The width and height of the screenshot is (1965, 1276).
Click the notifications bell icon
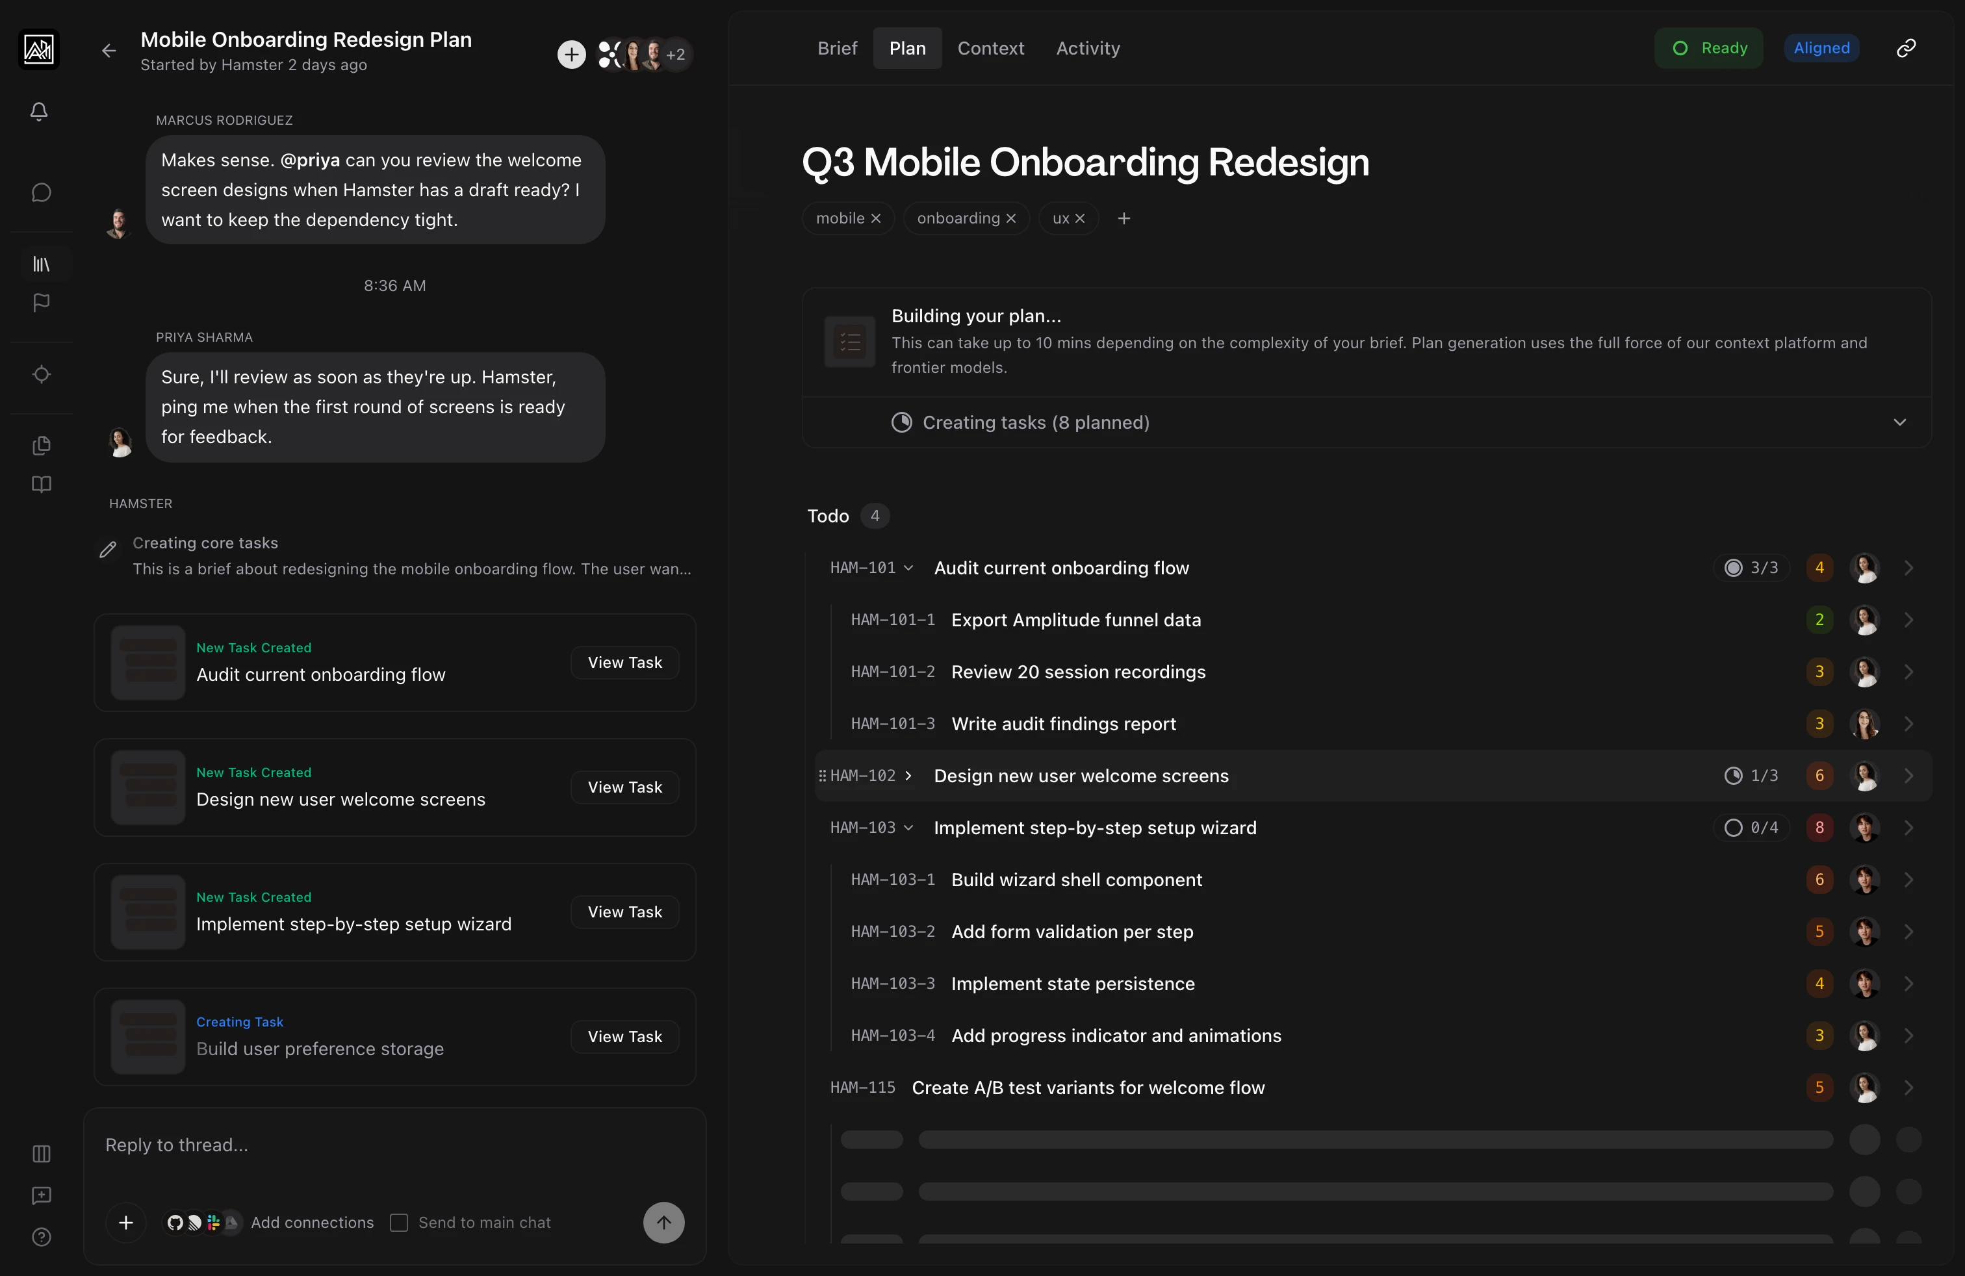pos(39,110)
